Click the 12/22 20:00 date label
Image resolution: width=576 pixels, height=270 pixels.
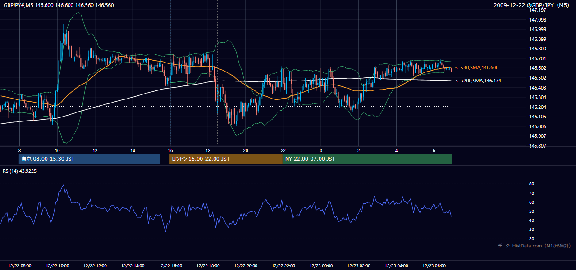point(246,266)
